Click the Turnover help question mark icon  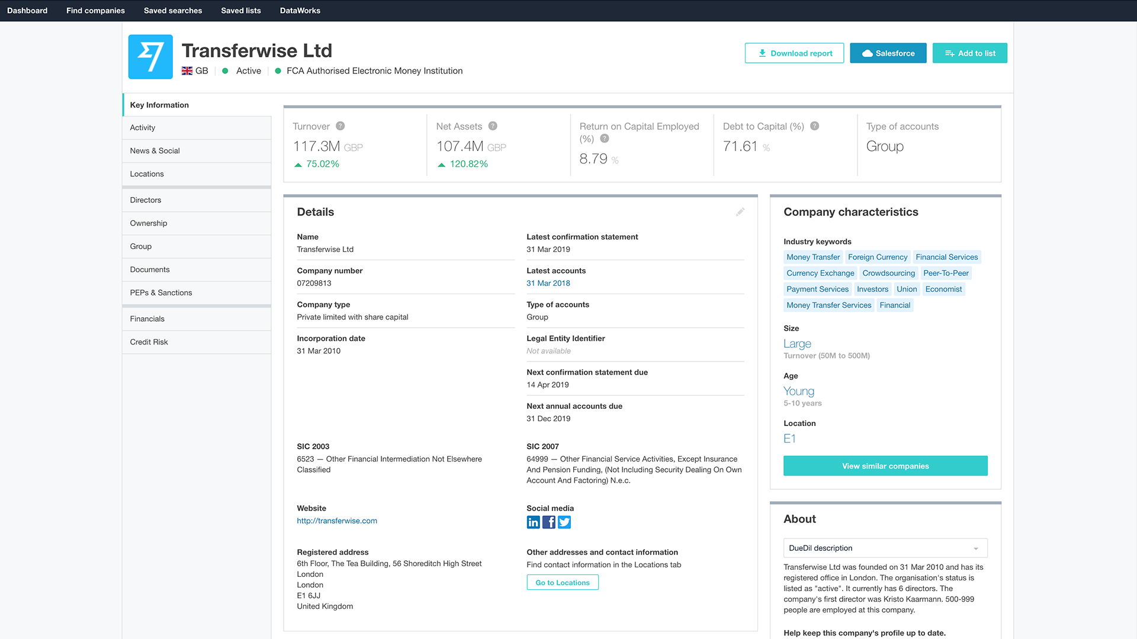[340, 126]
